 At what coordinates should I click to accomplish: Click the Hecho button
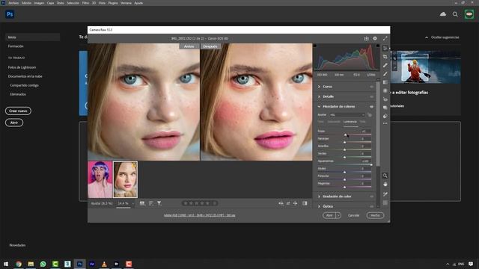tap(375, 215)
